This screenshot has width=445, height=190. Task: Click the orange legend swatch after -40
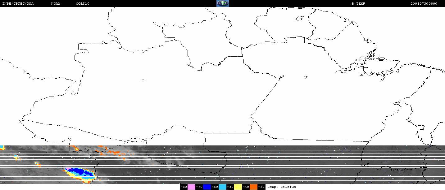[x=254, y=187]
